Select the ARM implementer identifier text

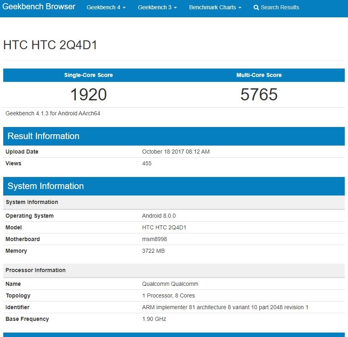pos(225,308)
